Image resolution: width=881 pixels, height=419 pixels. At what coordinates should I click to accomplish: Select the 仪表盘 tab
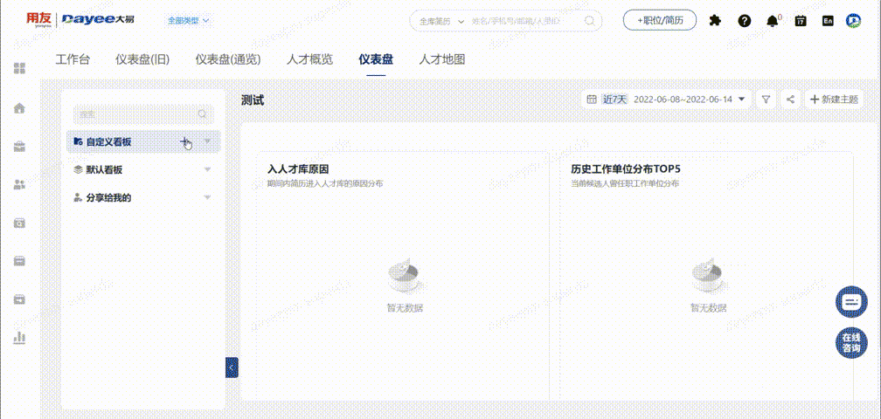[376, 59]
